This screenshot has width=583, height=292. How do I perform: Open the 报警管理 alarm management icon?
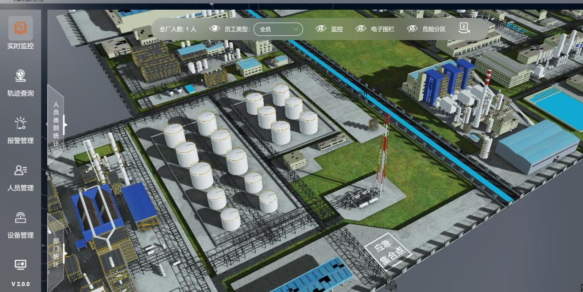tap(20, 123)
